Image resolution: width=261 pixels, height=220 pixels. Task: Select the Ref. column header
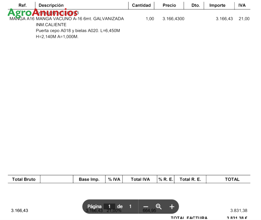22,5
